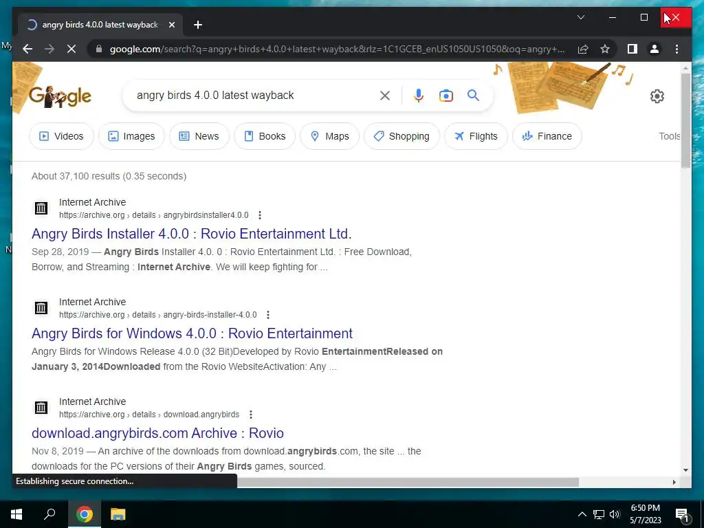The image size is (704, 528).
Task: Open the search Tools option
Action: (670, 136)
